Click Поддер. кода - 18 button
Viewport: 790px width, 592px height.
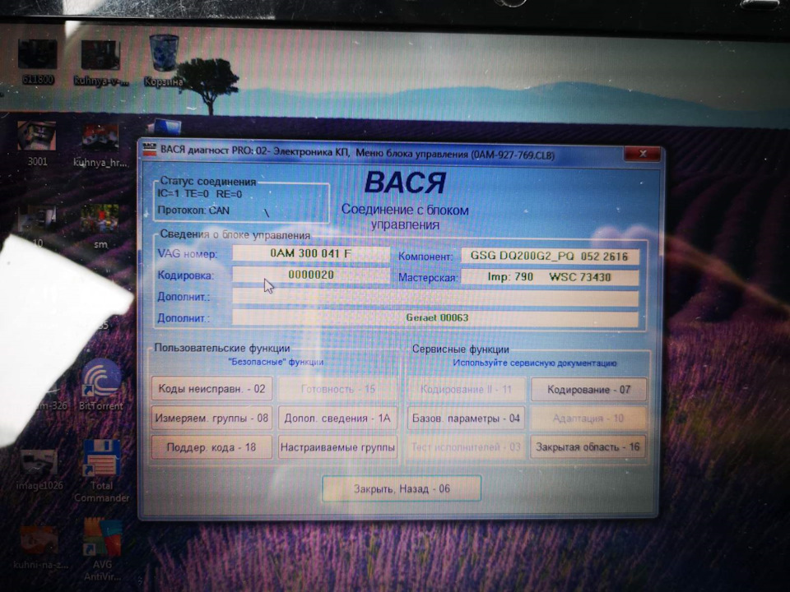tap(212, 448)
